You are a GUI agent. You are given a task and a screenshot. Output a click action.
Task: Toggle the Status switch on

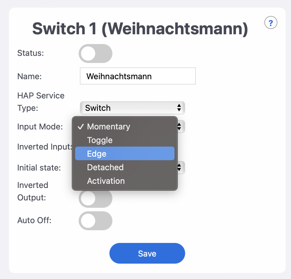click(95, 53)
